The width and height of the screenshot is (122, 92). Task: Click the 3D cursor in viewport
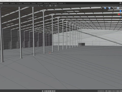(50, 53)
